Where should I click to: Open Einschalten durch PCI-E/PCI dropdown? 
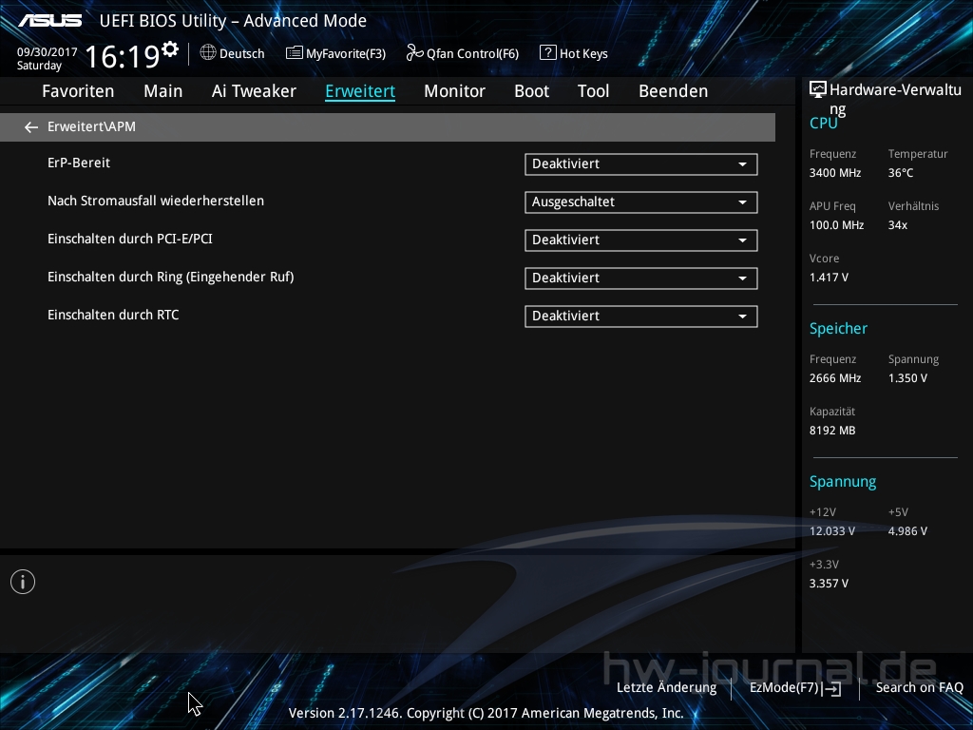point(641,240)
